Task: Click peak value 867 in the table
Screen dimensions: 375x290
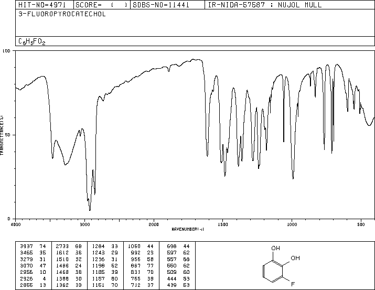Action: [x=136, y=265]
